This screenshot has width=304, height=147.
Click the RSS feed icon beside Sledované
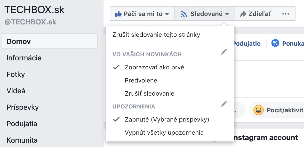point(183,14)
